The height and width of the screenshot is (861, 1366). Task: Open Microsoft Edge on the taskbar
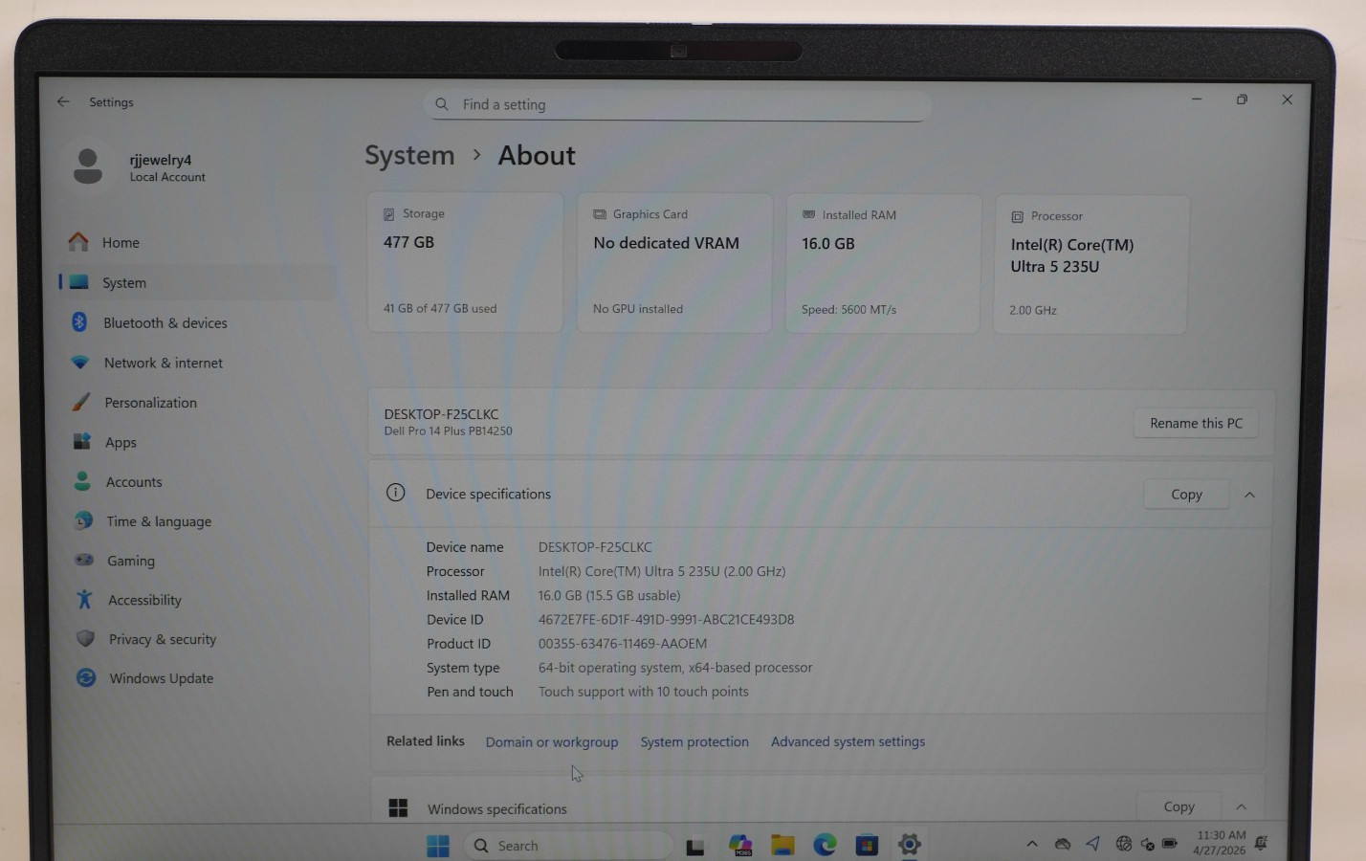tap(825, 845)
